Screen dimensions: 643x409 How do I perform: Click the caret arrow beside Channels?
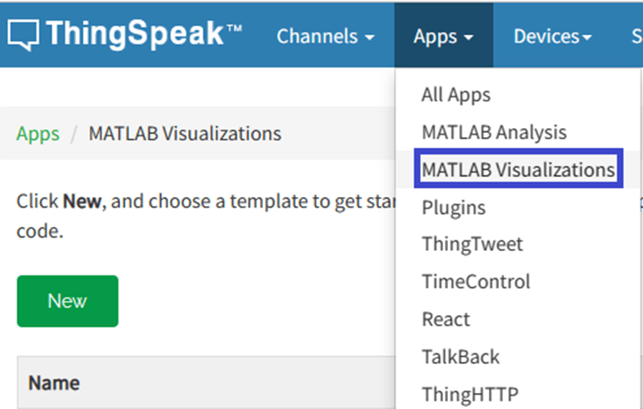369,37
